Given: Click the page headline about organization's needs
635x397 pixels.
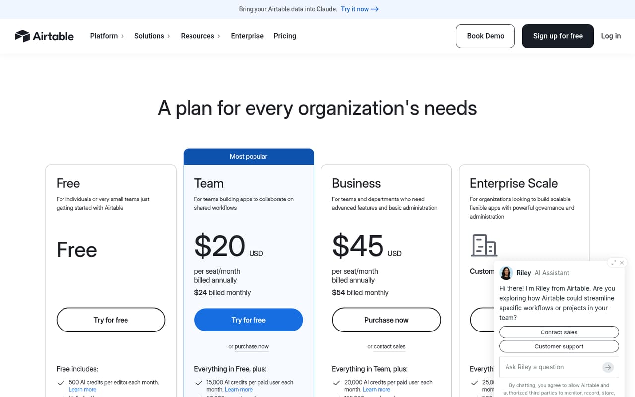Looking at the screenshot, I should pyautogui.click(x=317, y=108).
